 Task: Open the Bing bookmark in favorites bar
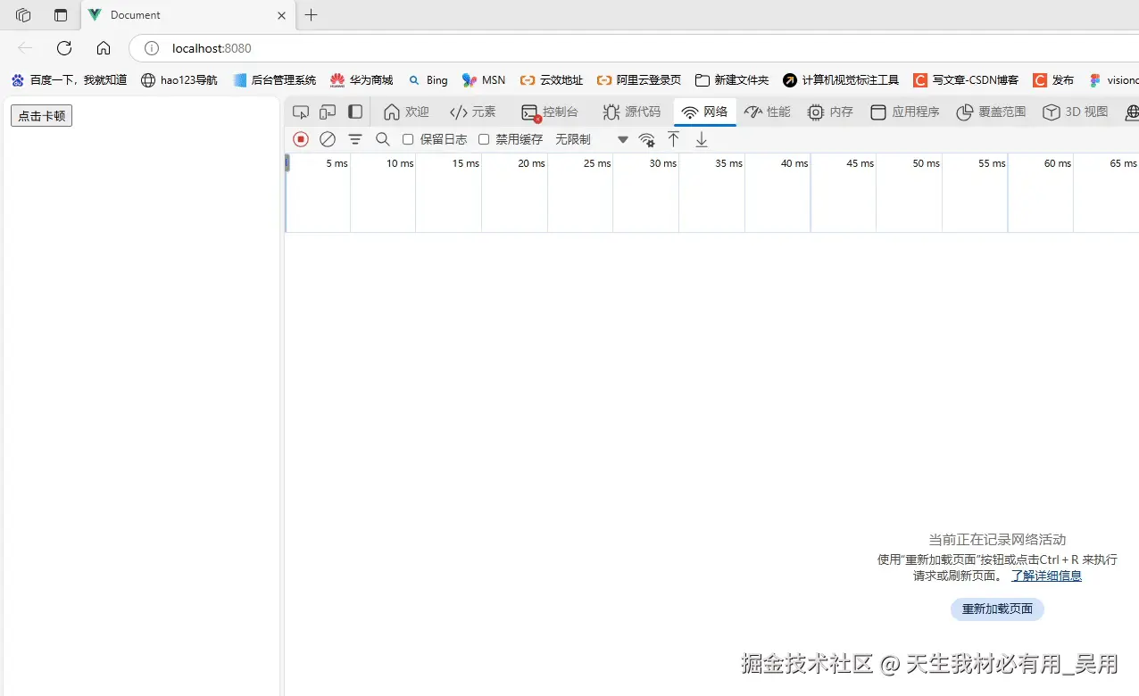(x=428, y=79)
